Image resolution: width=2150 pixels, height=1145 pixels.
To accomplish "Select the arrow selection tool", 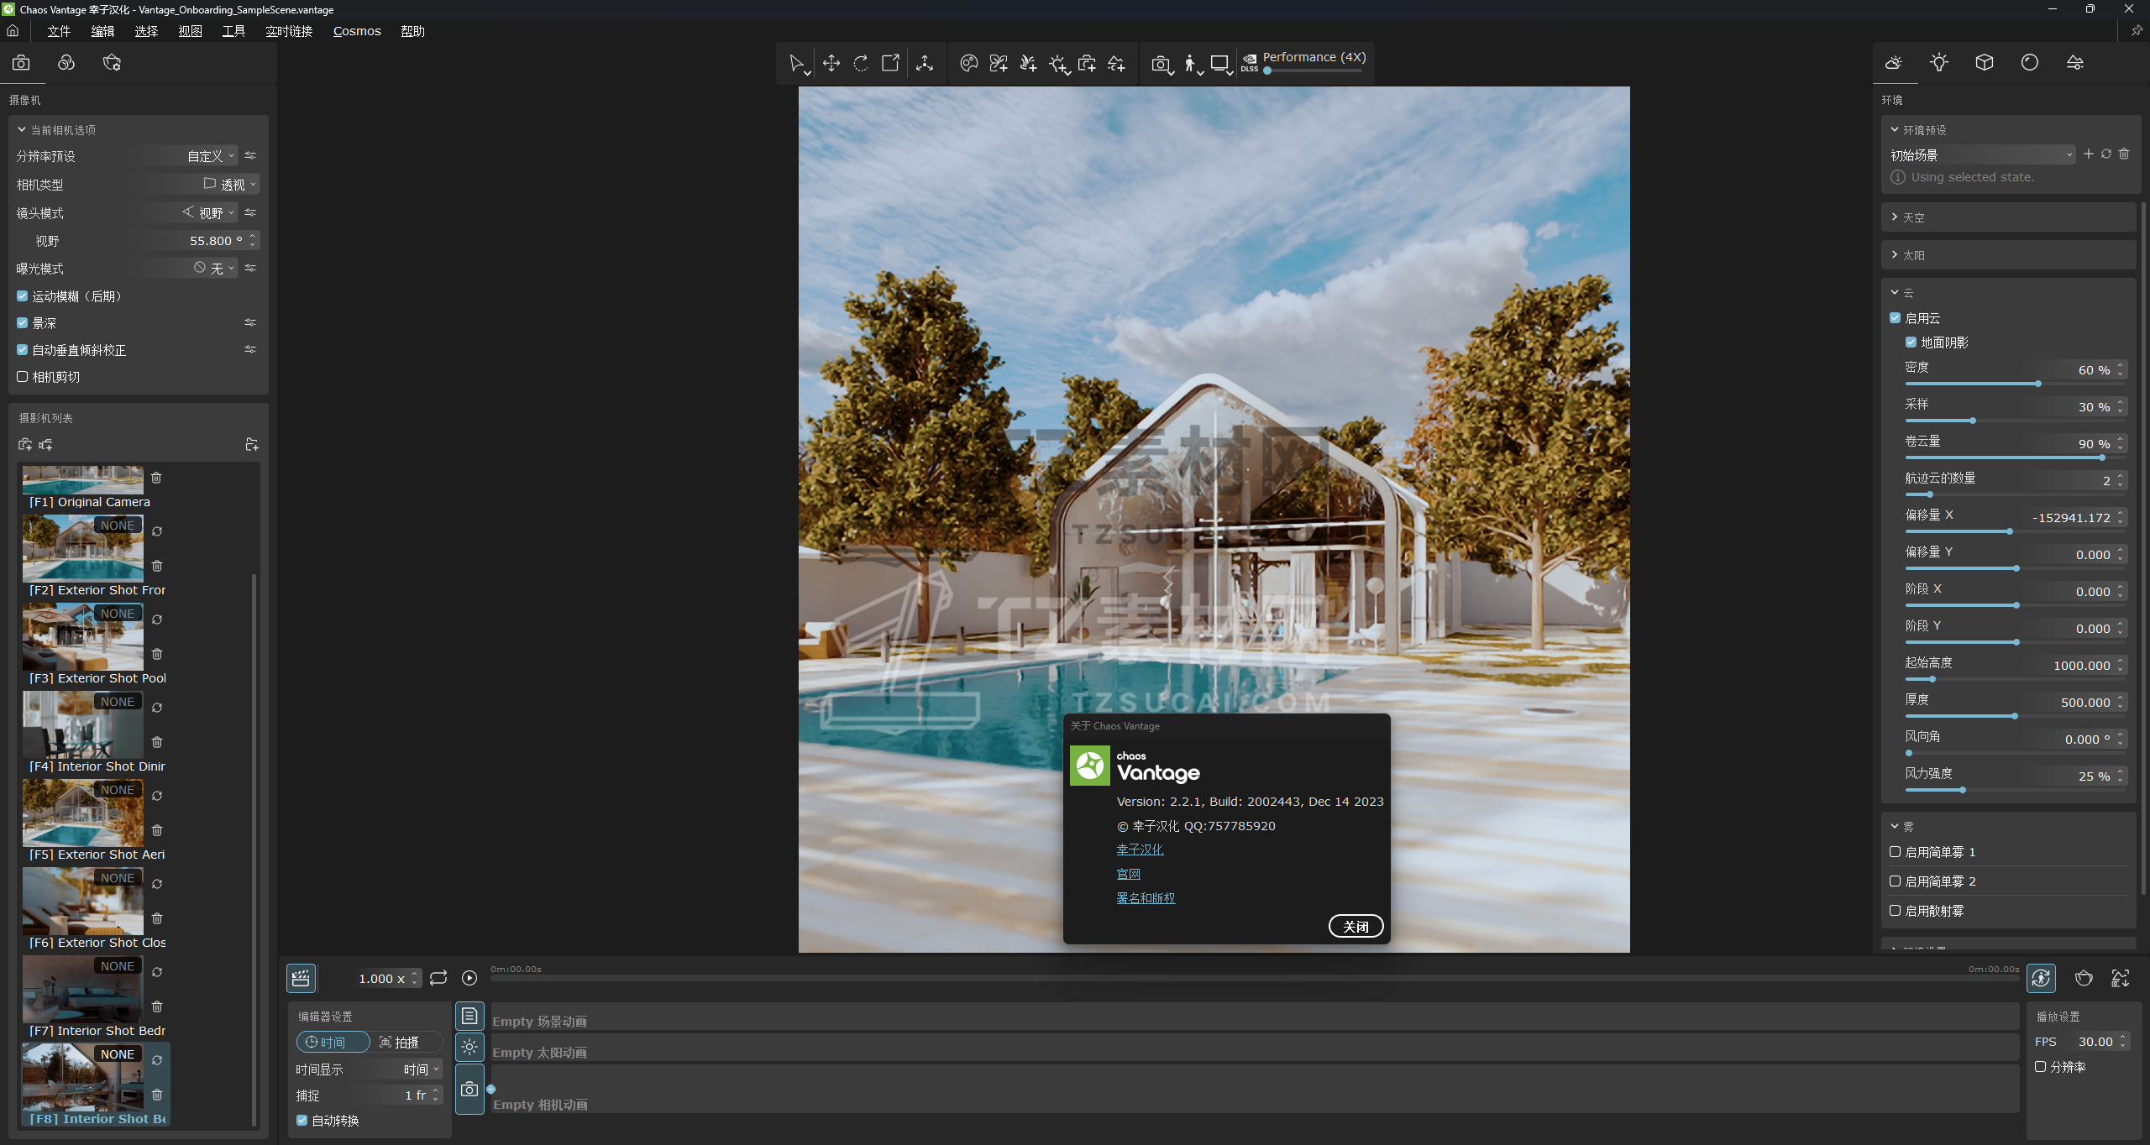I will 795,63.
